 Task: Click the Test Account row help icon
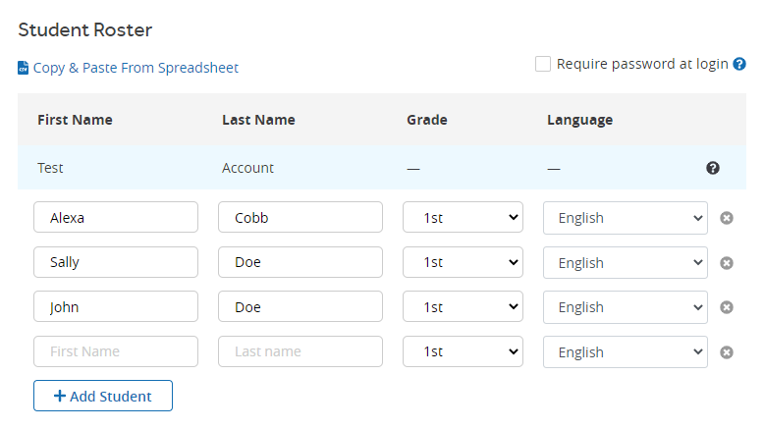coord(713,168)
